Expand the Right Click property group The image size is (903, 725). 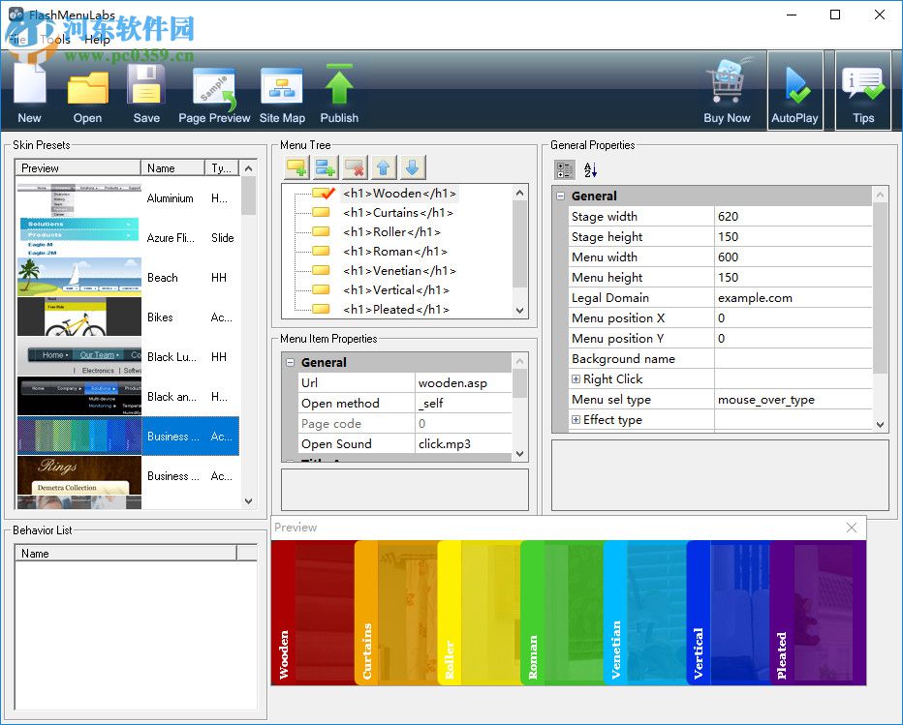(576, 379)
